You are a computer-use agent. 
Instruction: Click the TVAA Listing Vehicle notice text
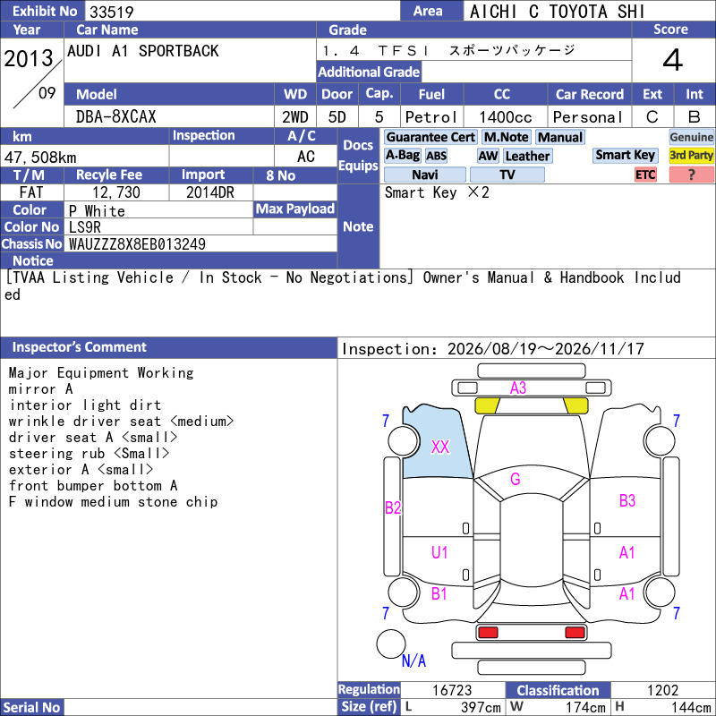pyautogui.click(x=343, y=286)
